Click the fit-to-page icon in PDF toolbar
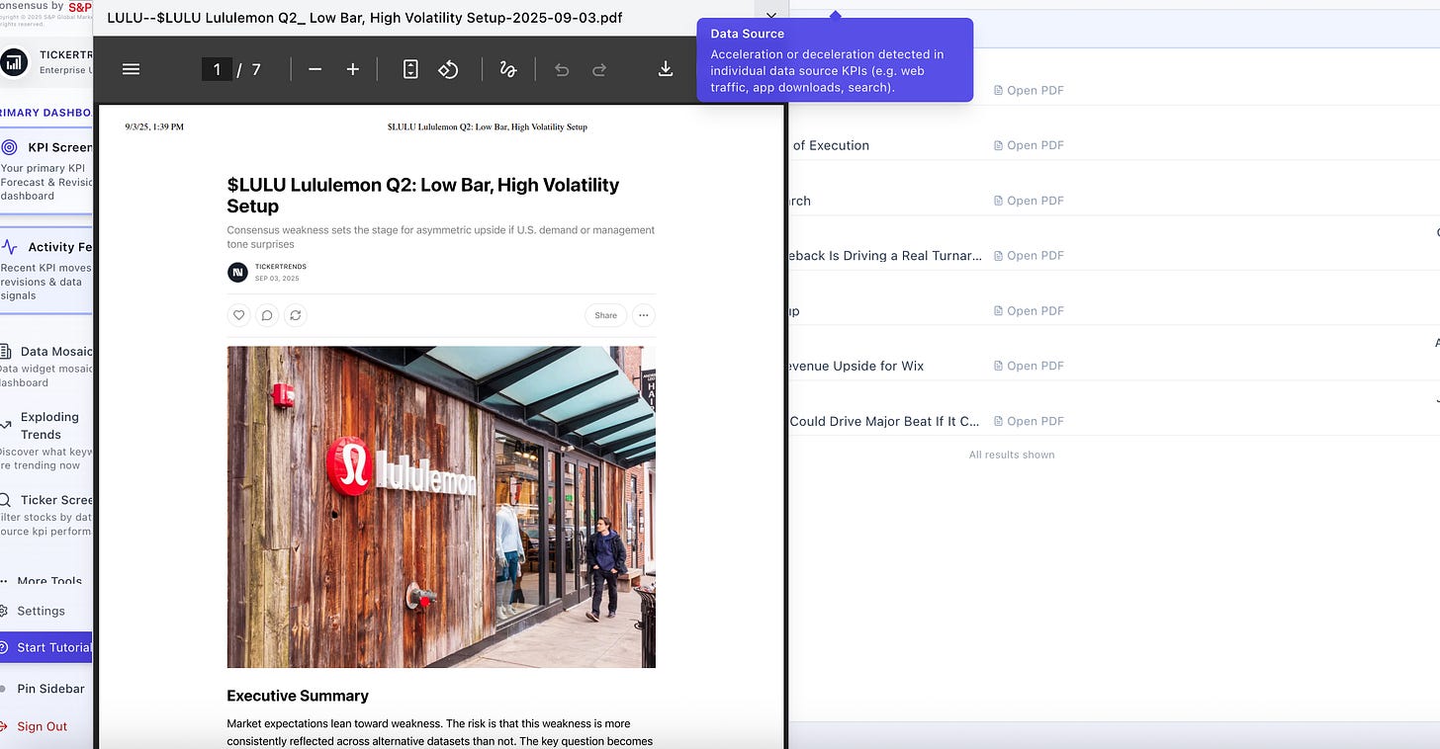This screenshot has width=1440, height=749. 411,69
